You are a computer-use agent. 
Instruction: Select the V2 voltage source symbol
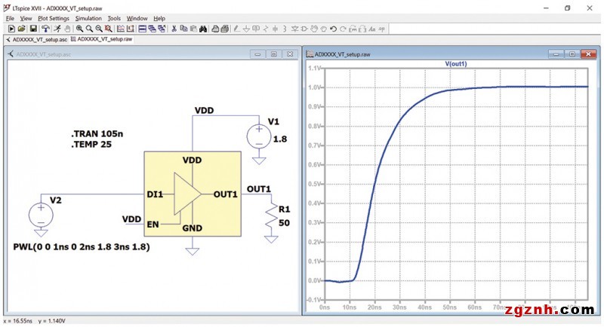click(41, 215)
